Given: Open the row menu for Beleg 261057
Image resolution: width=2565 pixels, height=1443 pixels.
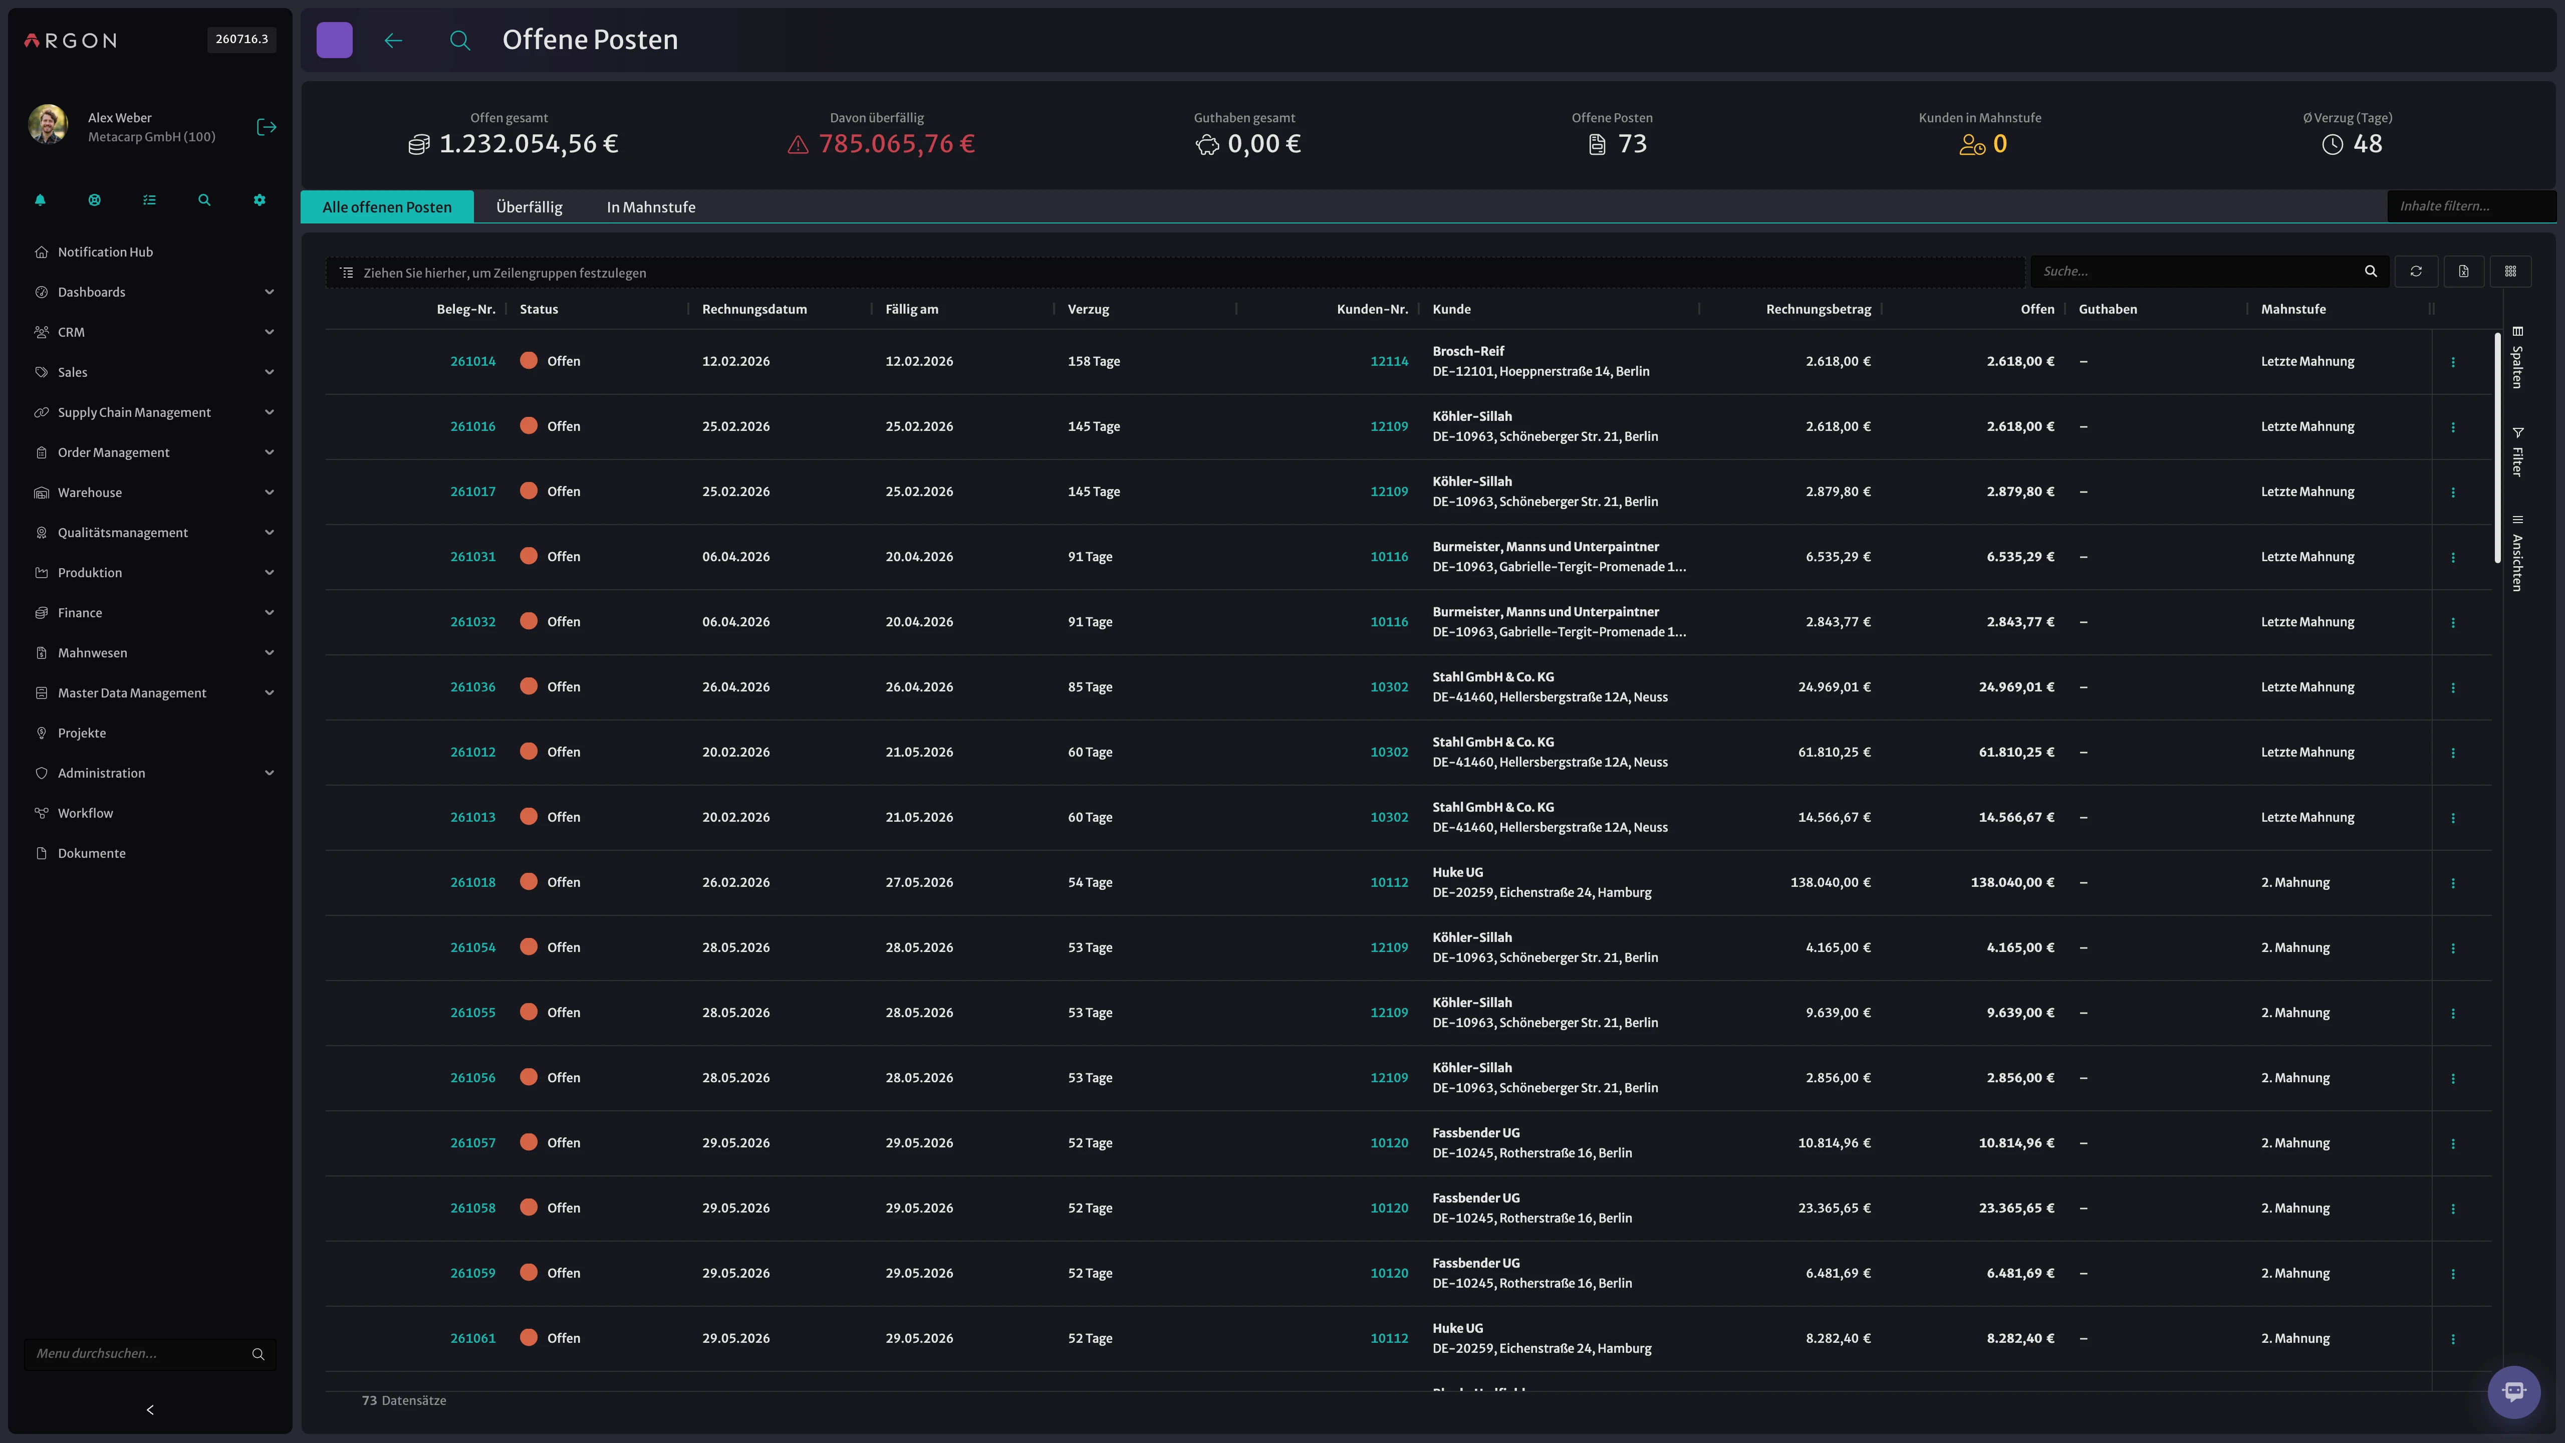Looking at the screenshot, I should [x=2452, y=1143].
